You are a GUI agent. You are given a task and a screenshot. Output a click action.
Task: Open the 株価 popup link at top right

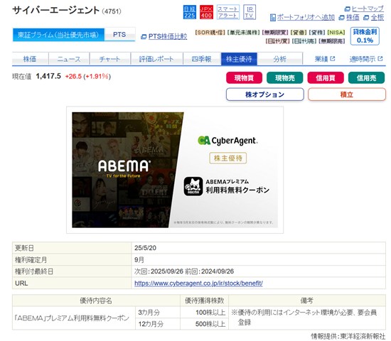point(353,18)
